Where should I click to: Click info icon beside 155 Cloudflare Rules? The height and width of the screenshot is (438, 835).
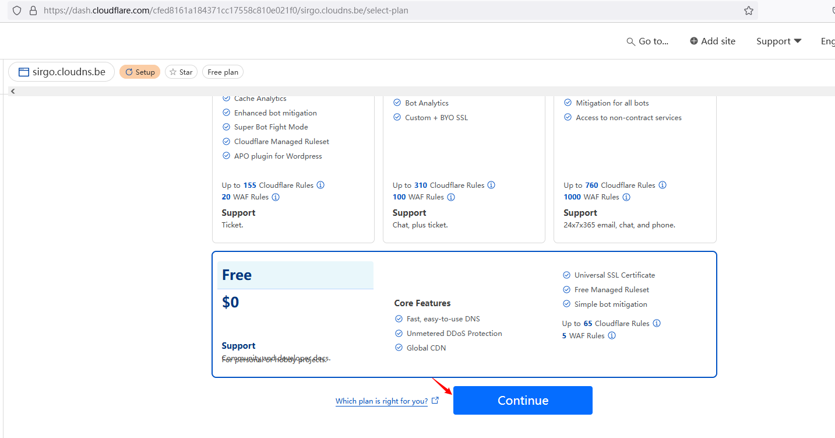320,185
